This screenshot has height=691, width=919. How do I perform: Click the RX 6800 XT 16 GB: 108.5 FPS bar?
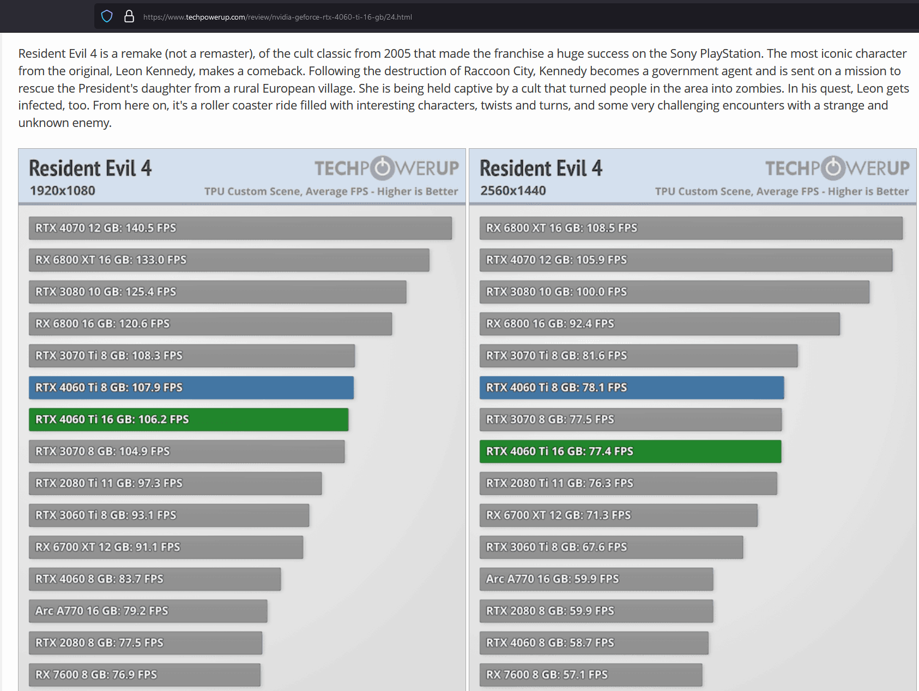(x=691, y=228)
